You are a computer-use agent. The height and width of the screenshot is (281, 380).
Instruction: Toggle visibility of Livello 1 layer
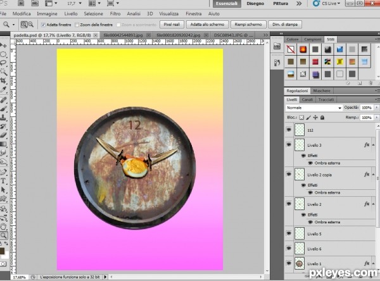[289, 263]
